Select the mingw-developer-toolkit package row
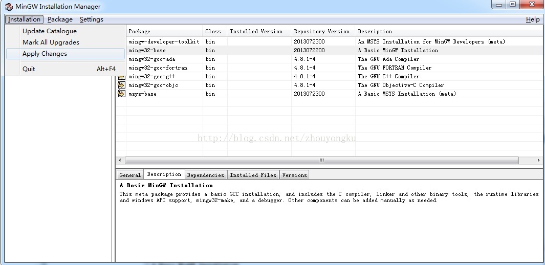Viewport: 545px width, 265px height. (x=330, y=41)
